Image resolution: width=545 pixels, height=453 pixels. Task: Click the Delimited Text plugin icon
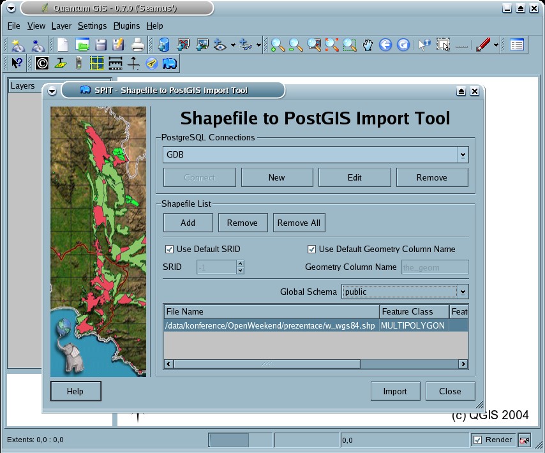click(x=61, y=63)
